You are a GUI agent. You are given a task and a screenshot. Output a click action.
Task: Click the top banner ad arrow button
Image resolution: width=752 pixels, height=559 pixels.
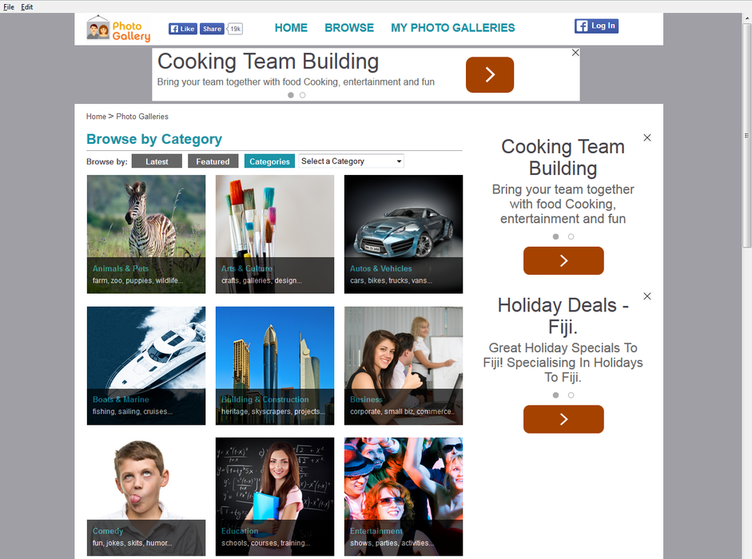coord(489,74)
